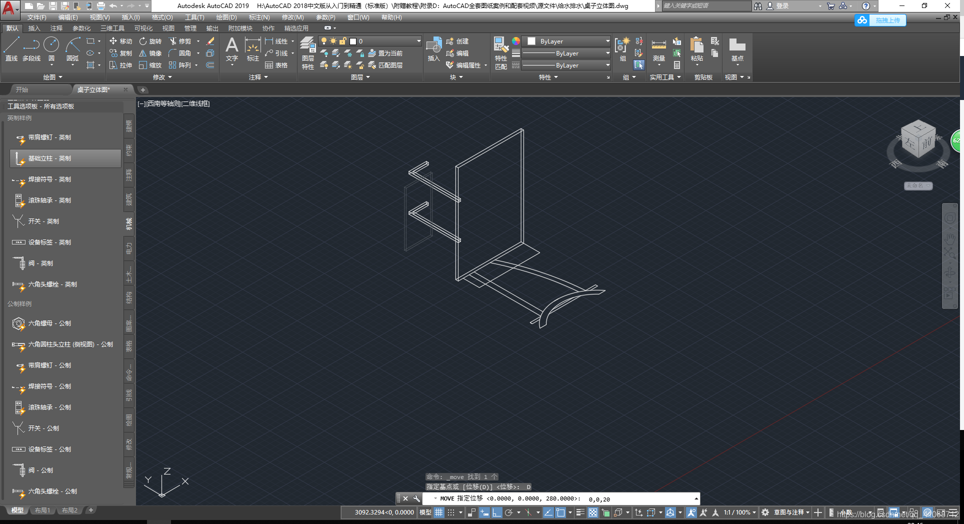Toggle transparency display in status bar

point(593,512)
